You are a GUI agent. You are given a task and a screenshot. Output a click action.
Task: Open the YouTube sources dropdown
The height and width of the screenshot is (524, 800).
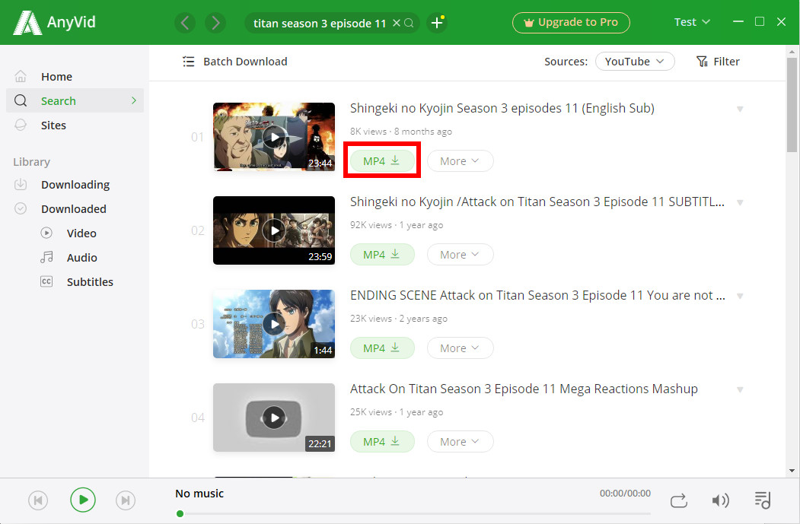[x=635, y=62]
